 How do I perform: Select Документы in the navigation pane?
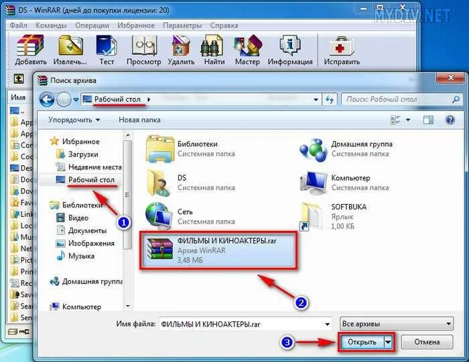(81, 231)
